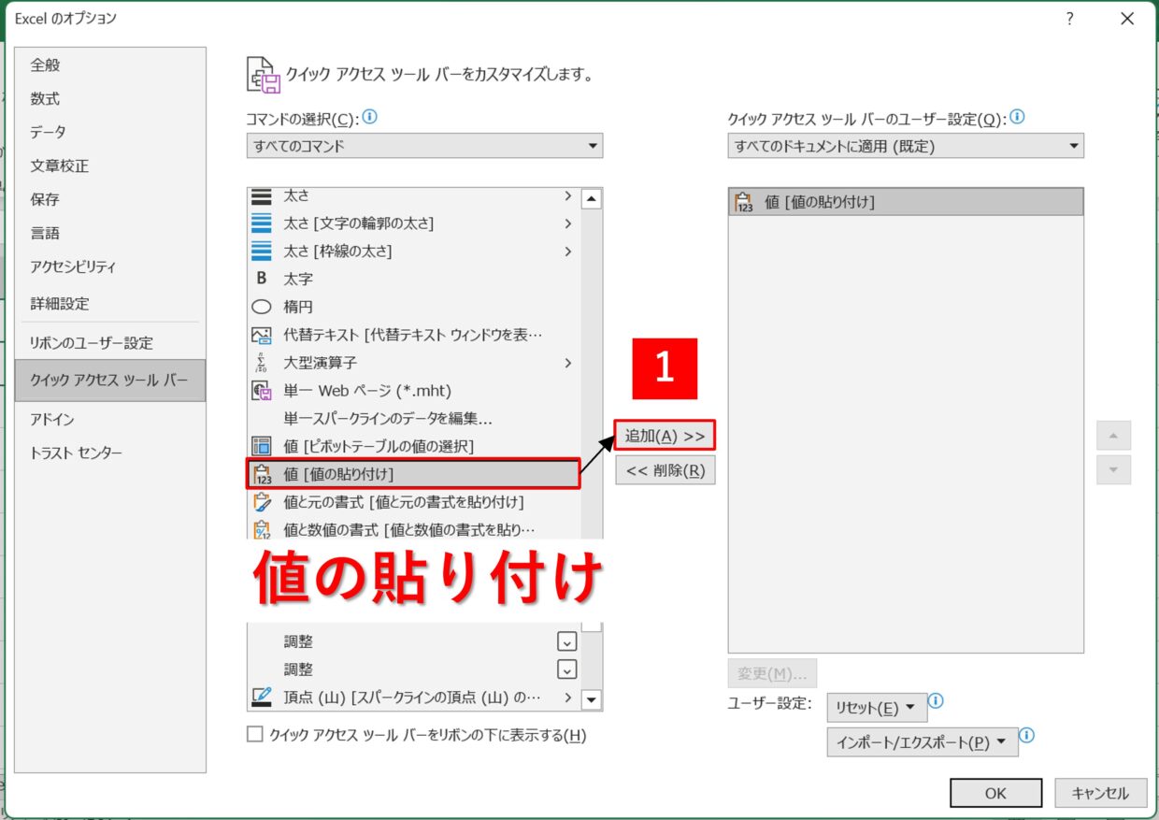Open the info icon beside ユーザー設定(Q) label
The image size is (1159, 820).
tap(1017, 117)
